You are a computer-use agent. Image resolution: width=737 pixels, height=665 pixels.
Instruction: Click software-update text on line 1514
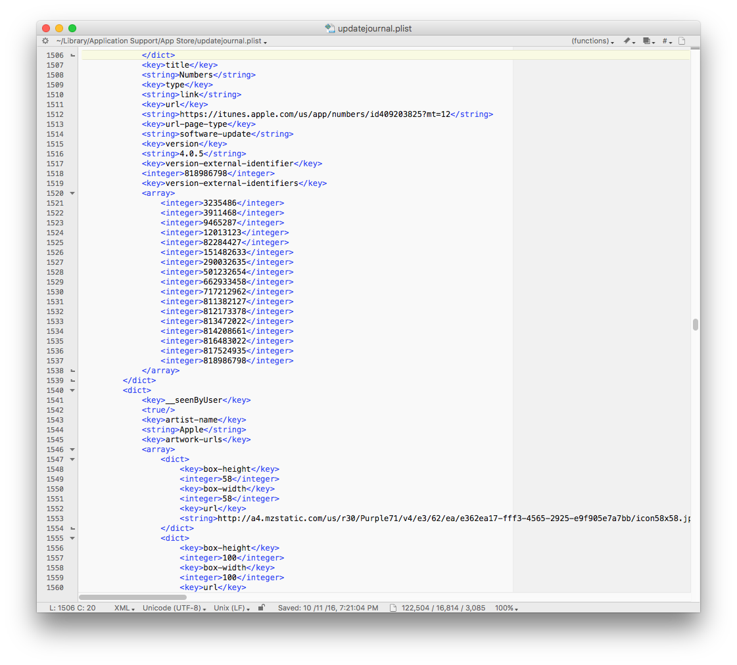tap(215, 134)
